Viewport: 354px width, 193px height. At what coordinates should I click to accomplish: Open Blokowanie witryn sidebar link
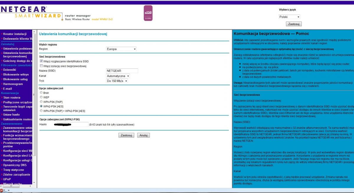16,75
